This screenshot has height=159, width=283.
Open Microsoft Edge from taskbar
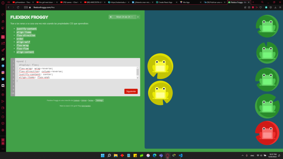click(x=154, y=155)
